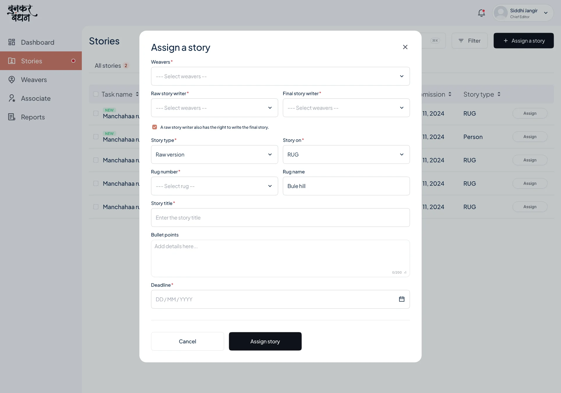
Task: Open the Weavers select dropdown
Action: click(280, 76)
